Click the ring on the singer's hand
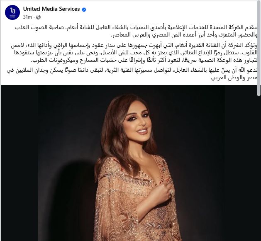 pos(172,192)
